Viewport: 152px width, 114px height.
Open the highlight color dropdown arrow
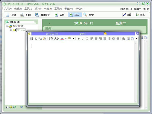pos(73,39)
